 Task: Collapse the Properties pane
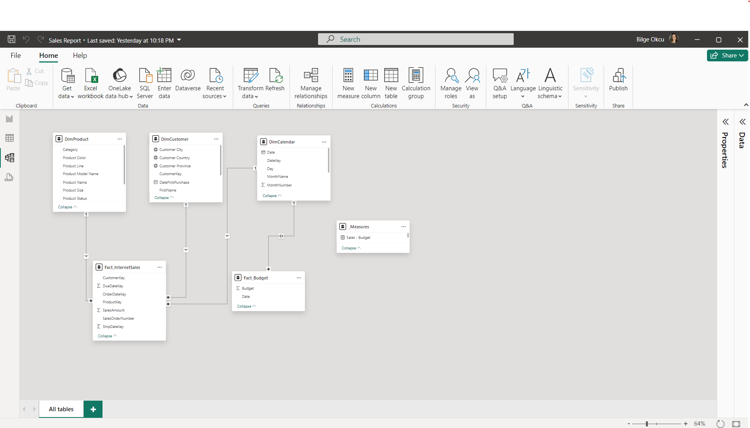[x=726, y=122]
